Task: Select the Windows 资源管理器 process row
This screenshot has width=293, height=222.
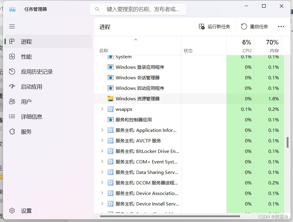Action: pos(189,99)
